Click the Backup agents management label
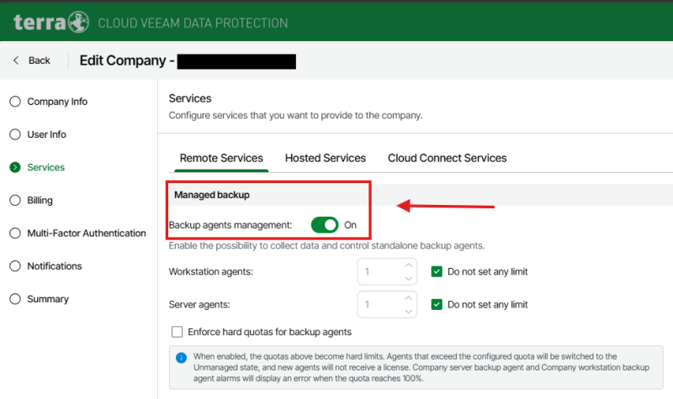673x399 pixels. click(x=231, y=225)
